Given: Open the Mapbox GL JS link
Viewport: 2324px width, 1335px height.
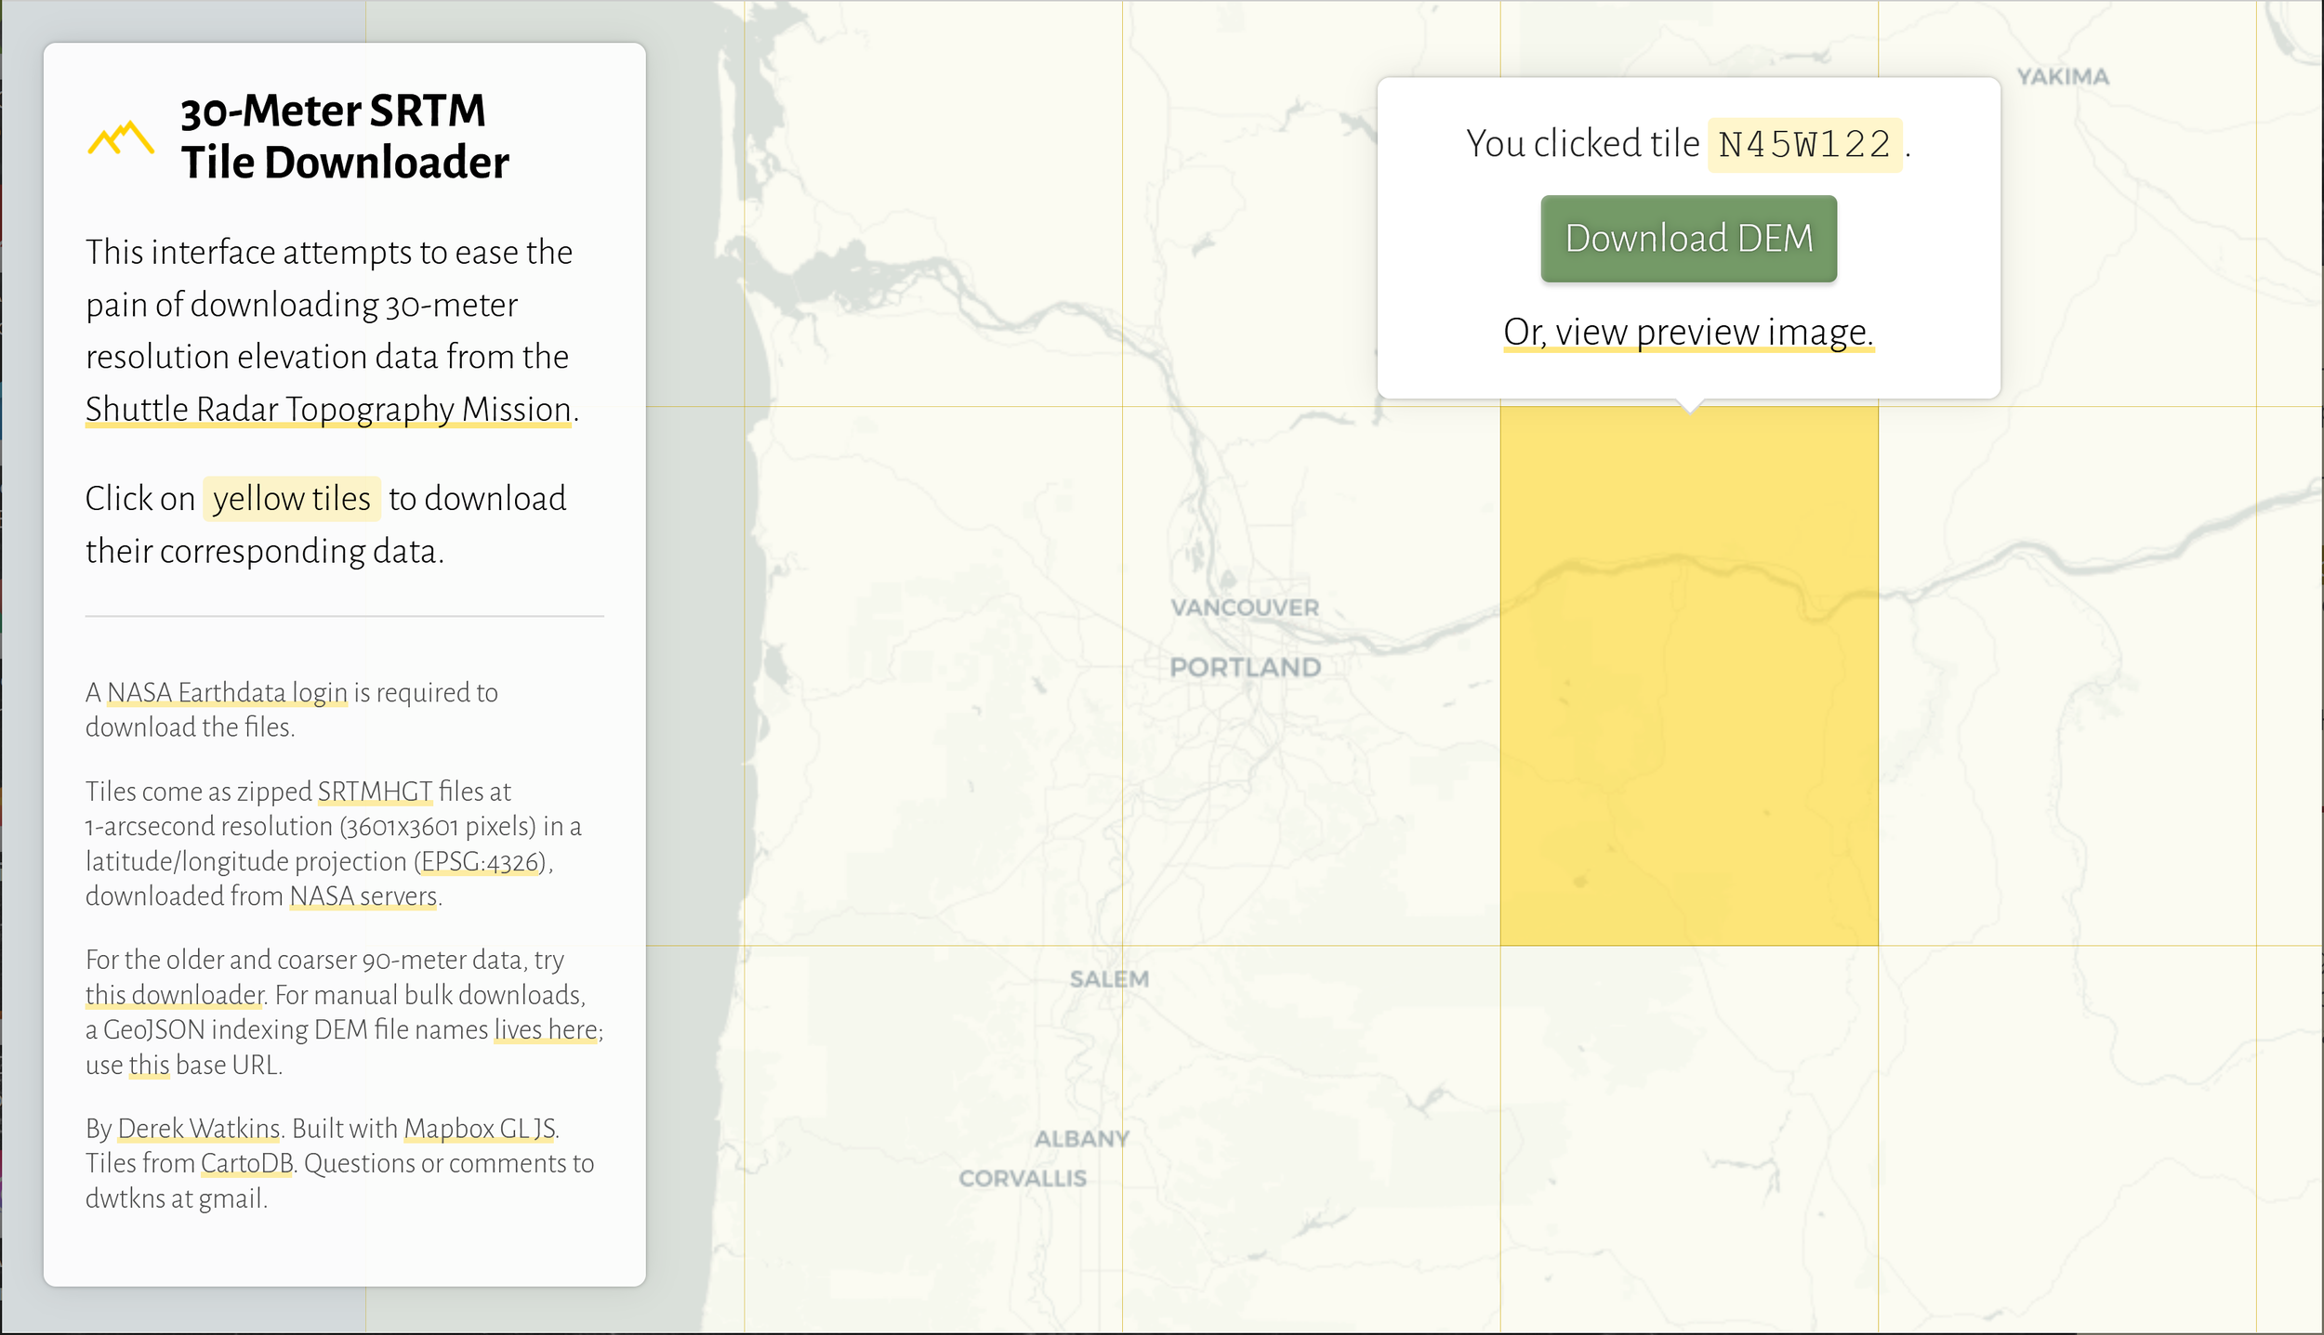Looking at the screenshot, I should [480, 1127].
